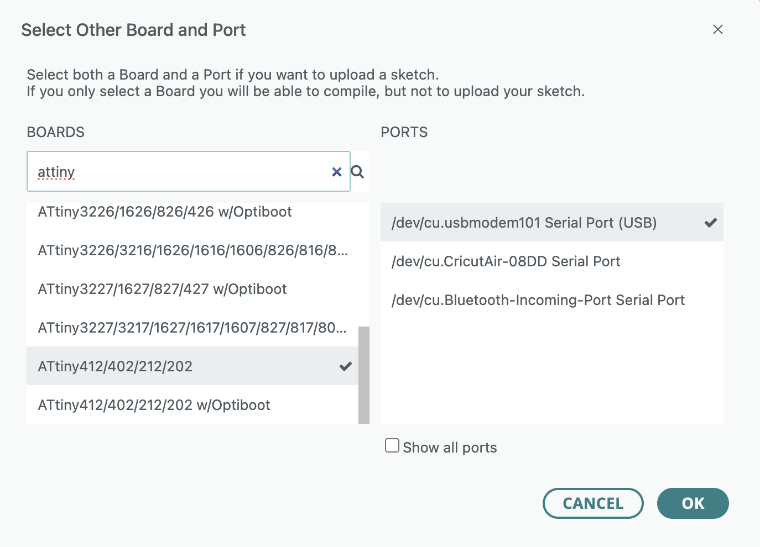Choose ATtiny412/402/212/202 w/Optiboot board
Image resolution: width=760 pixels, height=547 pixels.
(x=154, y=405)
